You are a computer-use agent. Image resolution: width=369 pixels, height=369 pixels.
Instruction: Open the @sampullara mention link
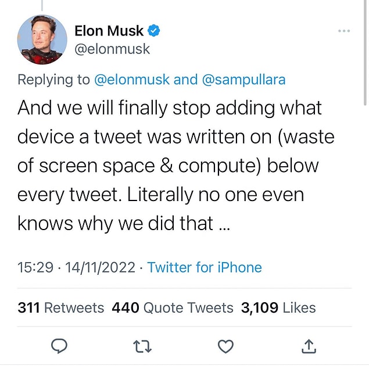click(x=243, y=80)
